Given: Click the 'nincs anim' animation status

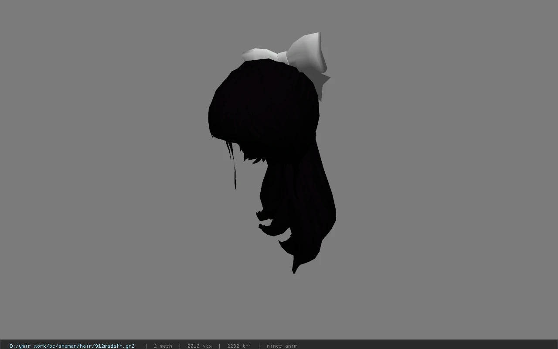Looking at the screenshot, I should pos(282,346).
